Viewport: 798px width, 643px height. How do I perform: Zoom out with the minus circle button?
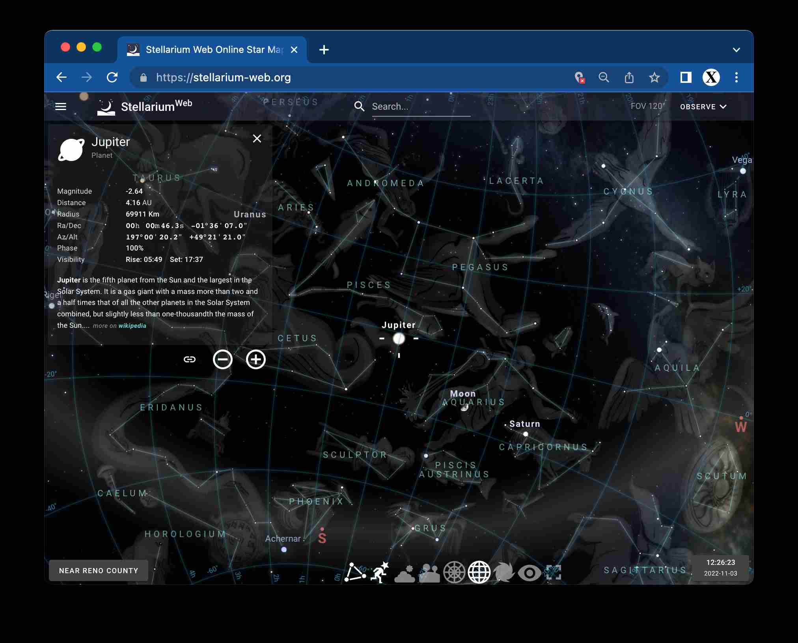point(223,359)
